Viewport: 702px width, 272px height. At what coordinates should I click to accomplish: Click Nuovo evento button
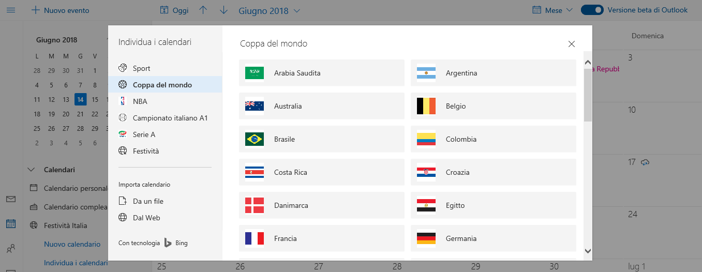tap(60, 10)
